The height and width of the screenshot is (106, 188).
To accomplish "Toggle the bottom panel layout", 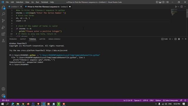I will [x=160, y=2].
